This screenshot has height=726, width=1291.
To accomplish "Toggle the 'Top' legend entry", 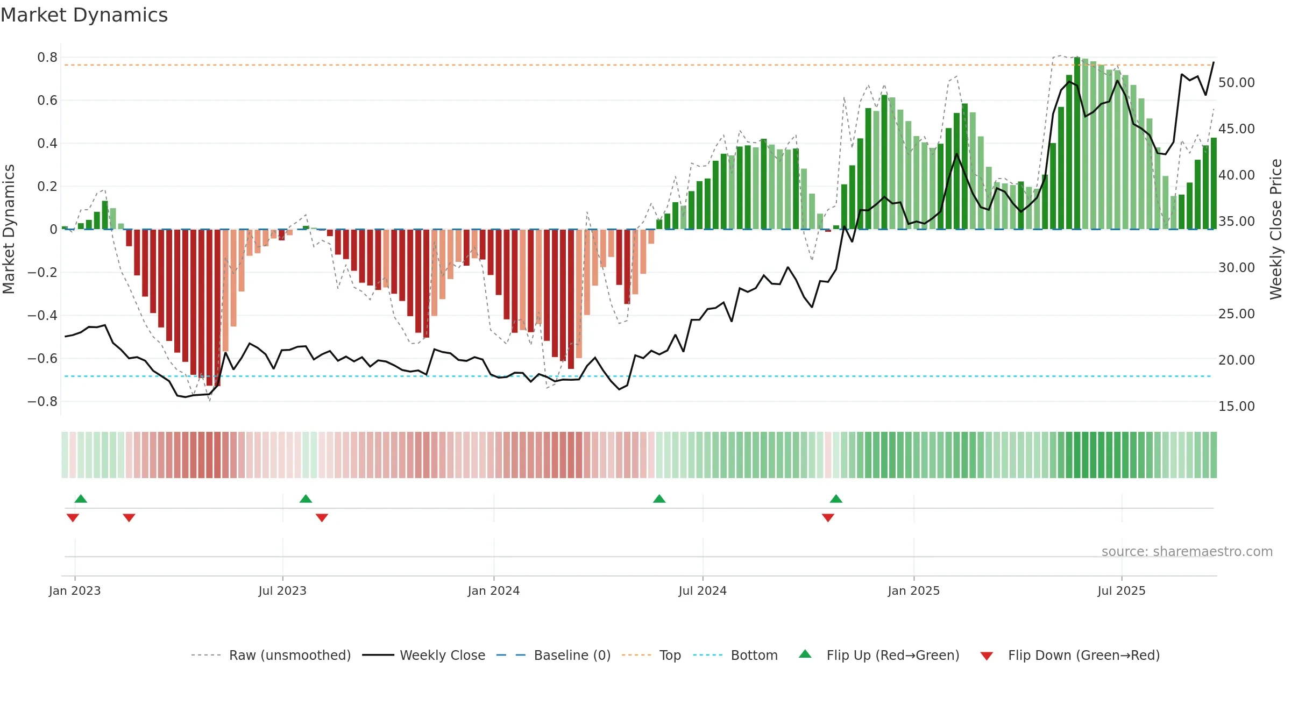I will (x=651, y=655).
